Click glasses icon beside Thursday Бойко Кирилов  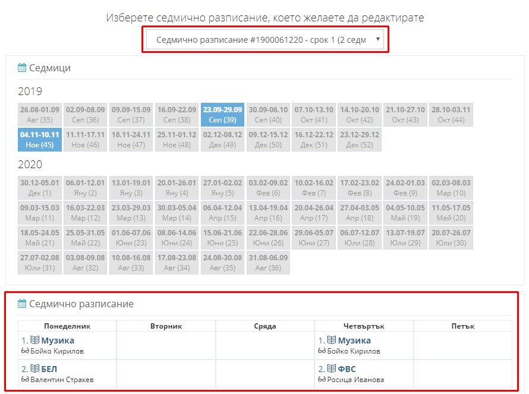click(322, 351)
